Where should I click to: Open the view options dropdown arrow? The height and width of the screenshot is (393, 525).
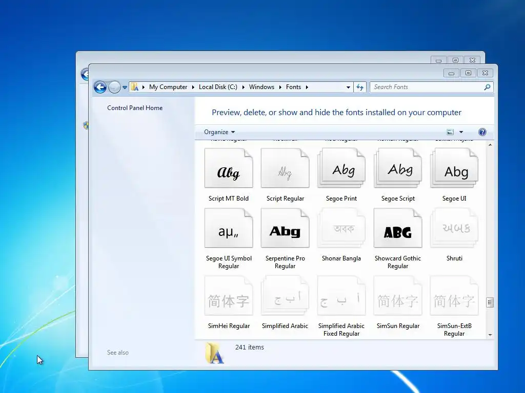pos(461,132)
